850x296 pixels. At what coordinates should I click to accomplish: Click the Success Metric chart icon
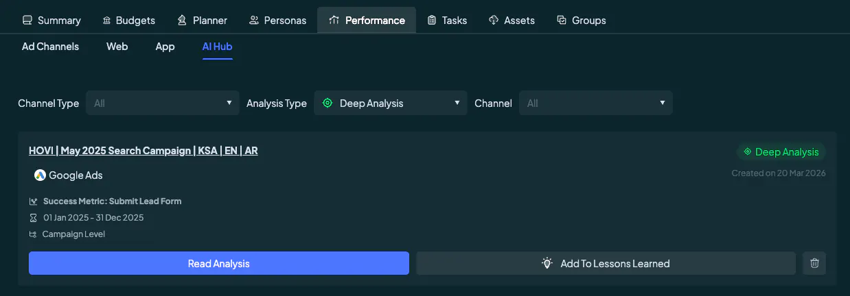[x=33, y=201]
